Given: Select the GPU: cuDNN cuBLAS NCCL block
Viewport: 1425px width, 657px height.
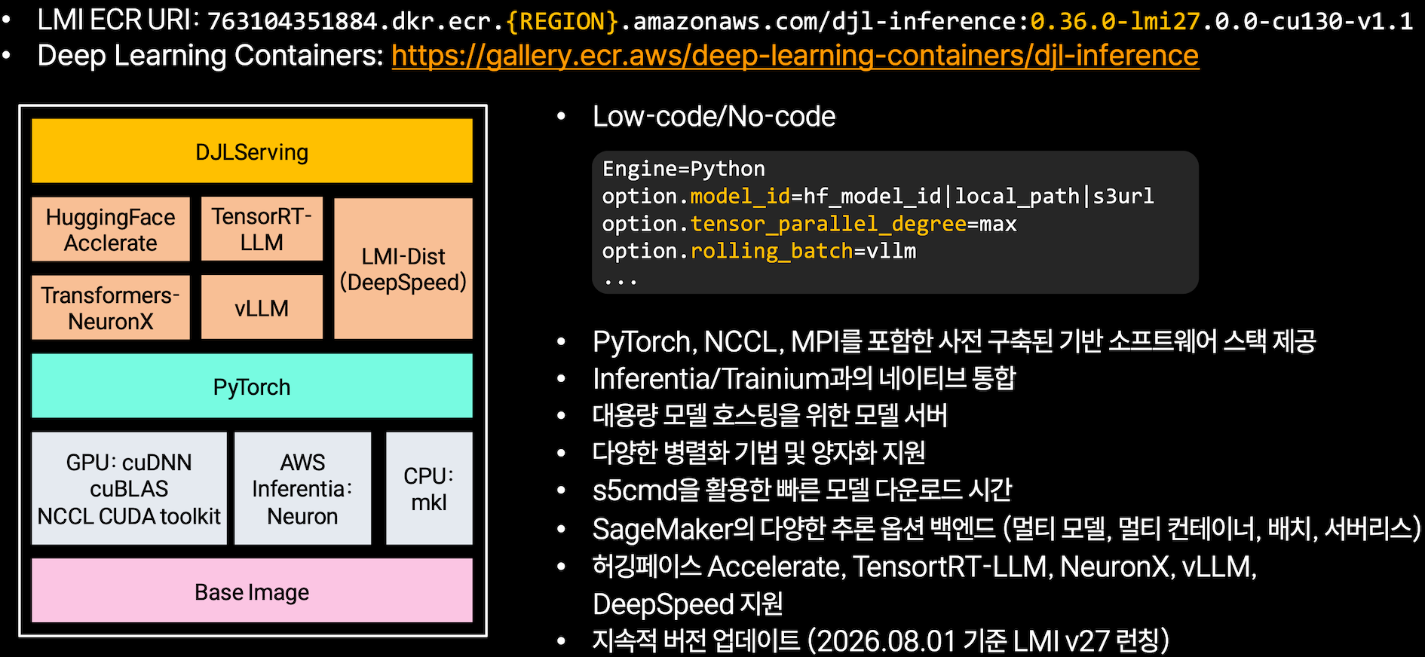Looking at the screenshot, I should coord(129,488).
